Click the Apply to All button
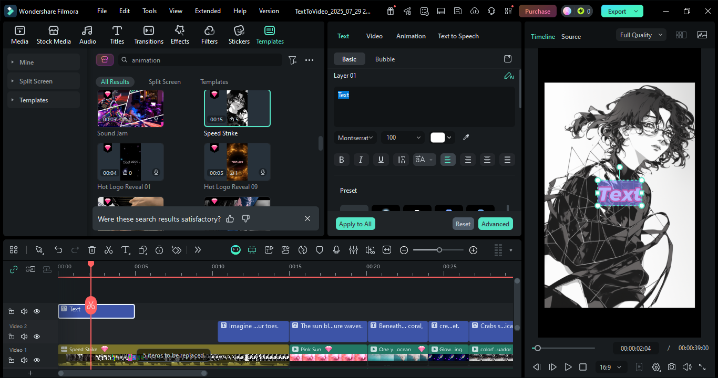718x378 pixels. point(355,224)
